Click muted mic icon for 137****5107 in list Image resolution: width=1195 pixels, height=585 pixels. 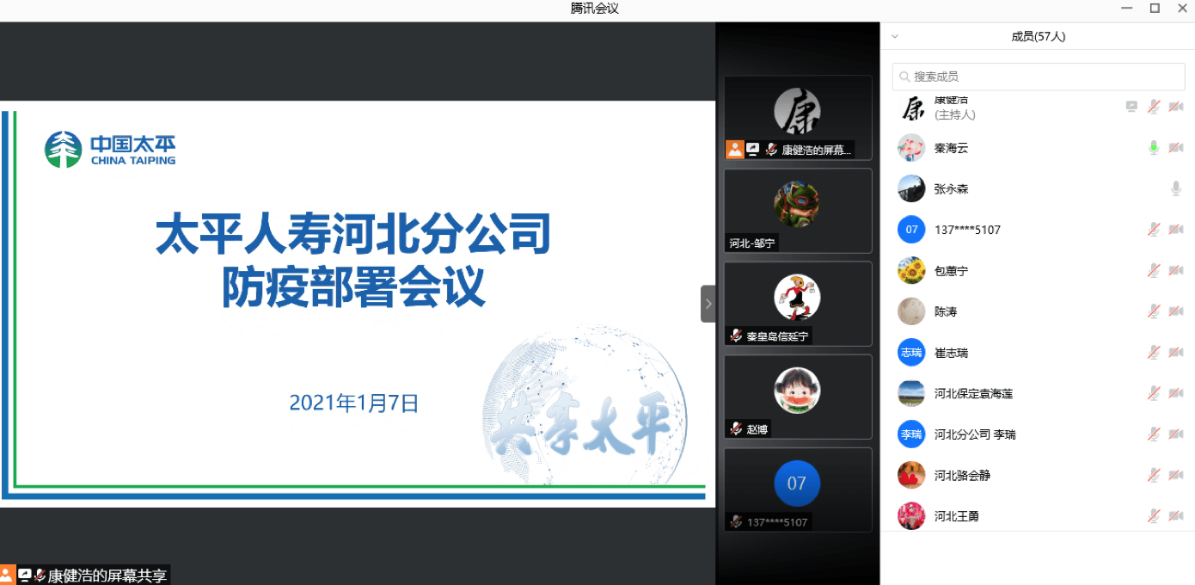click(x=1154, y=230)
